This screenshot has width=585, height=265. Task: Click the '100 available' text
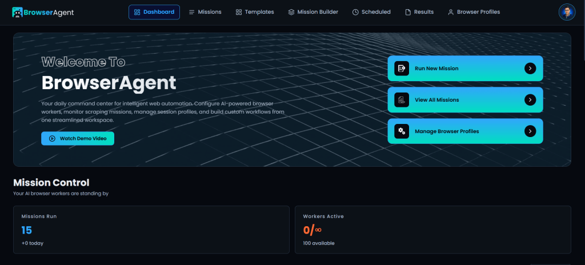pyautogui.click(x=319, y=243)
